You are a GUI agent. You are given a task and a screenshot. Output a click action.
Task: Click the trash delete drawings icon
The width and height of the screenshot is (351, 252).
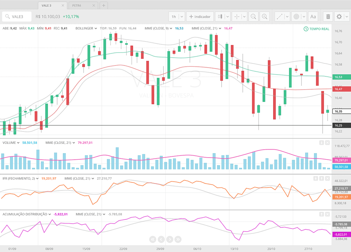(x=328, y=17)
